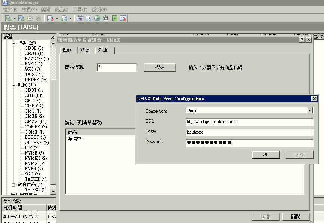This screenshot has height=223, width=324.
Task: Open dropdown arrow beside add symbol icon
Action: pos(15,19)
